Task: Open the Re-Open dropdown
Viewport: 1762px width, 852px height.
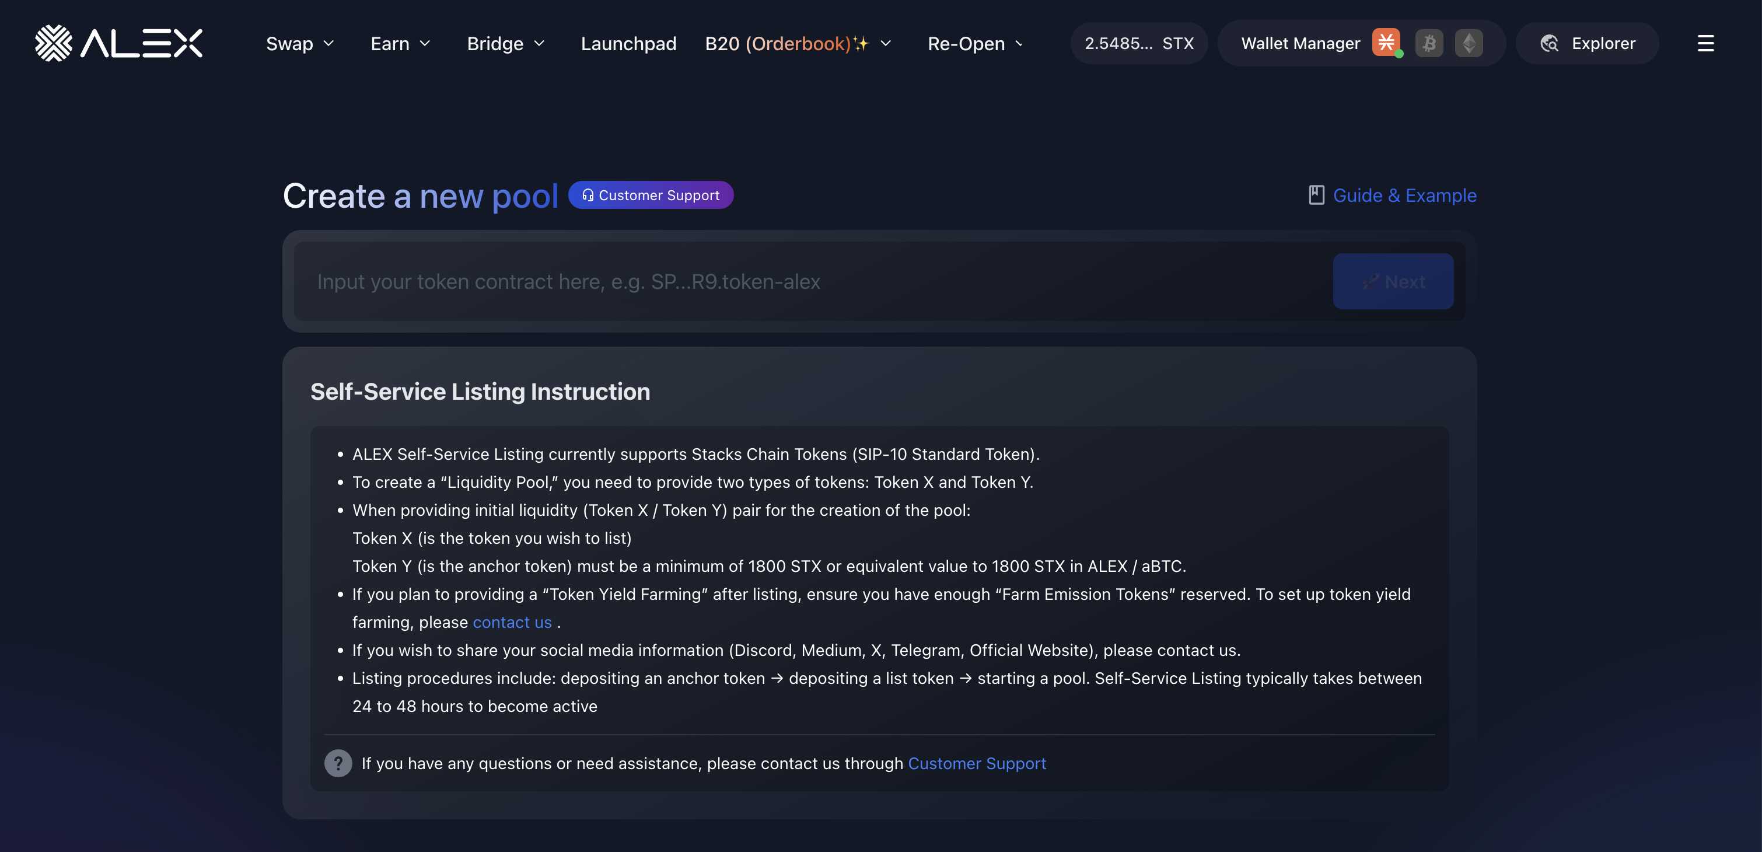Action: pos(974,43)
